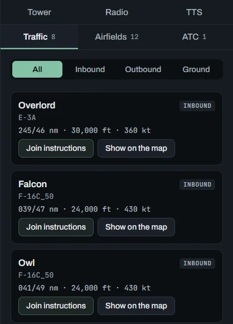The height and width of the screenshot is (324, 233).
Task: Click the INBOUND badge on Owl card
Action: point(197,263)
